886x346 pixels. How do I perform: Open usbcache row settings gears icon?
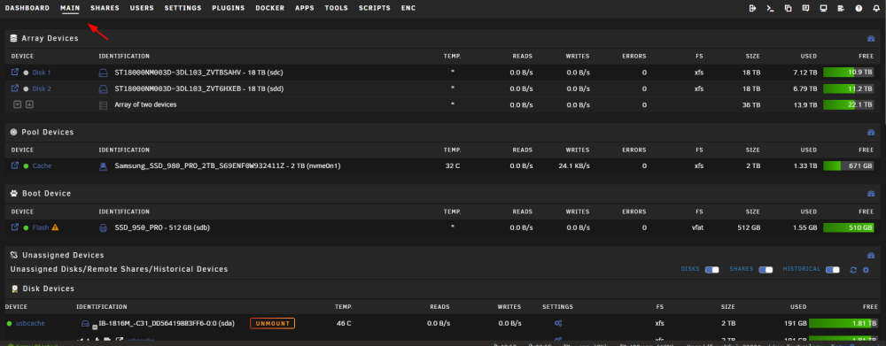point(557,323)
